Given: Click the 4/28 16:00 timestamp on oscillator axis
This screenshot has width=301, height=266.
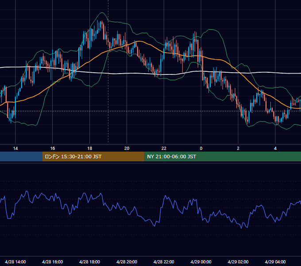Looking at the screenshot, I should coord(52,262).
